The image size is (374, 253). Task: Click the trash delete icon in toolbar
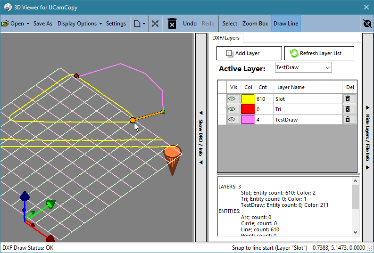pos(172,24)
